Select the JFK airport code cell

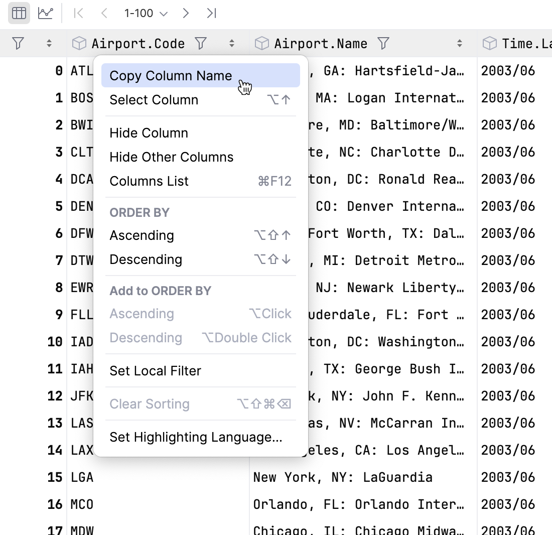82,396
